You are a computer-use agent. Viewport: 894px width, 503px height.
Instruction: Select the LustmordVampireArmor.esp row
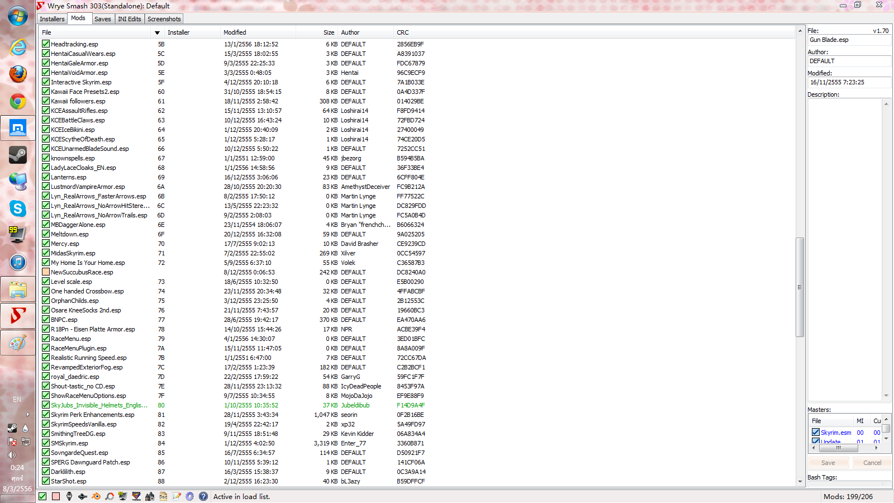tap(417, 187)
